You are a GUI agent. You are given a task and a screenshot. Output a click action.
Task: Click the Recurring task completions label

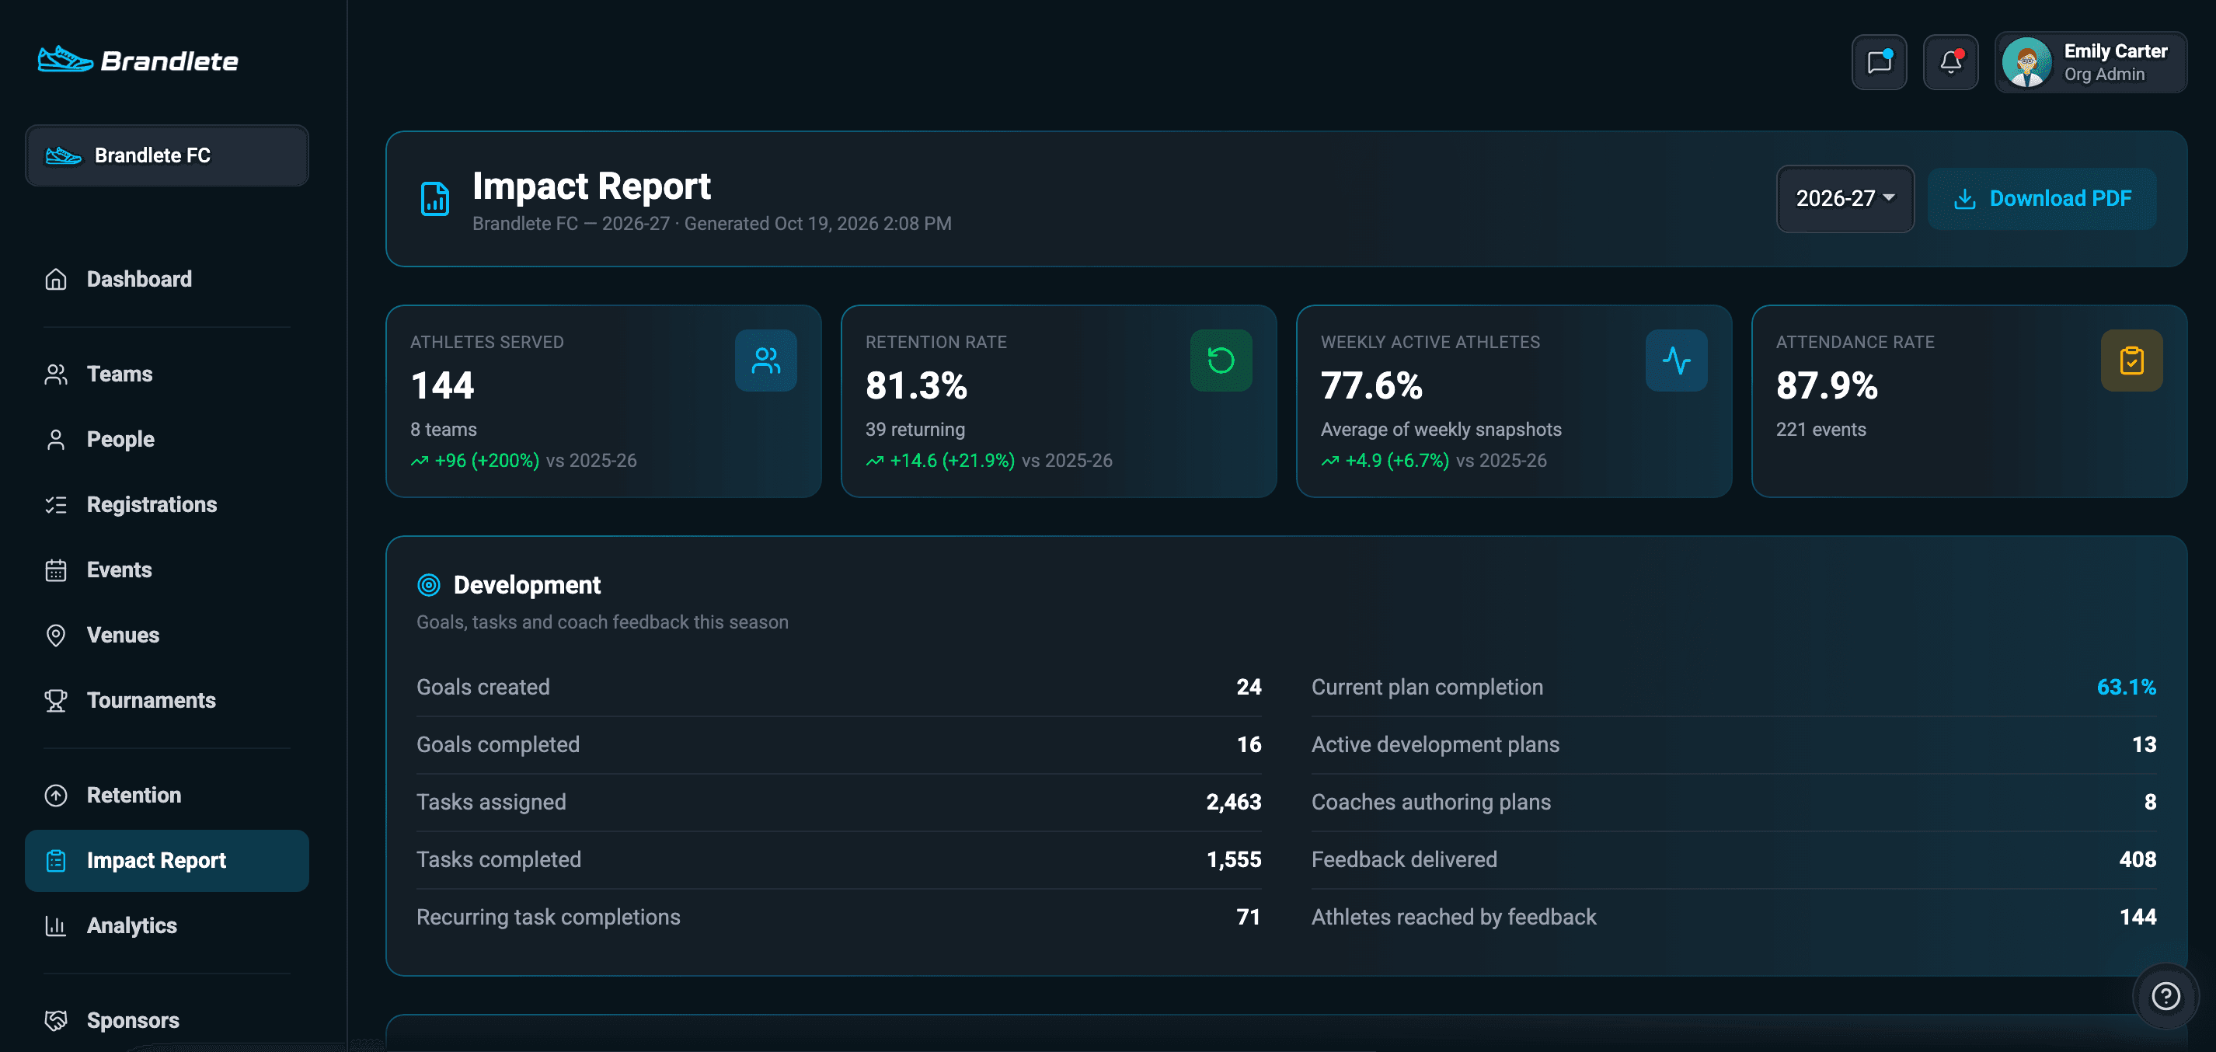pos(548,917)
